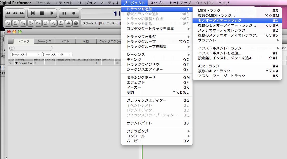Image resolution: width=287 pixels, height=159 pixels.
Task: Select Auxトラック from the submenu
Action: click(x=237, y=66)
